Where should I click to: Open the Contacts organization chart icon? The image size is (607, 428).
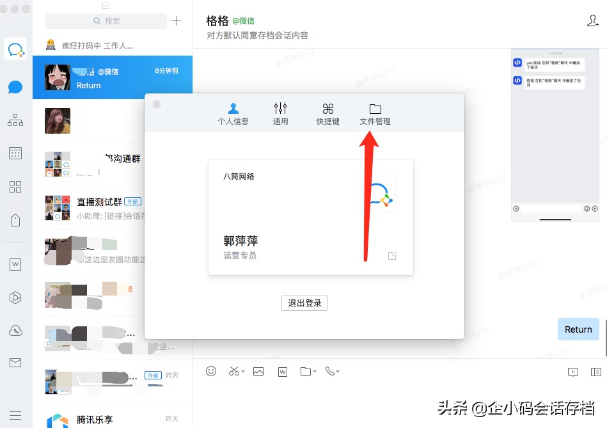(15, 120)
